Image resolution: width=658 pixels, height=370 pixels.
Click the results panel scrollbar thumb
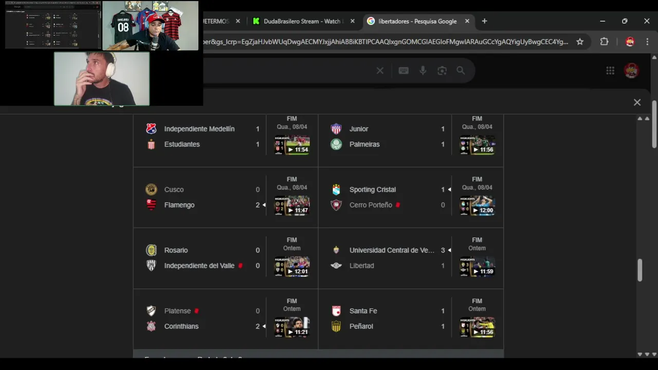click(x=640, y=270)
